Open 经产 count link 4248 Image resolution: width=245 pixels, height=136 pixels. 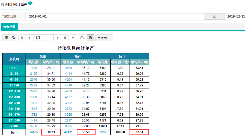point(68,85)
